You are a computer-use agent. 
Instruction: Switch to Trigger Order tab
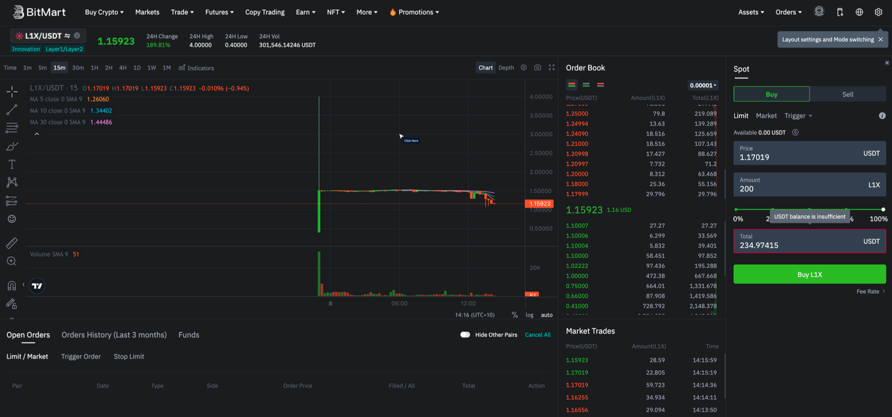(x=81, y=357)
